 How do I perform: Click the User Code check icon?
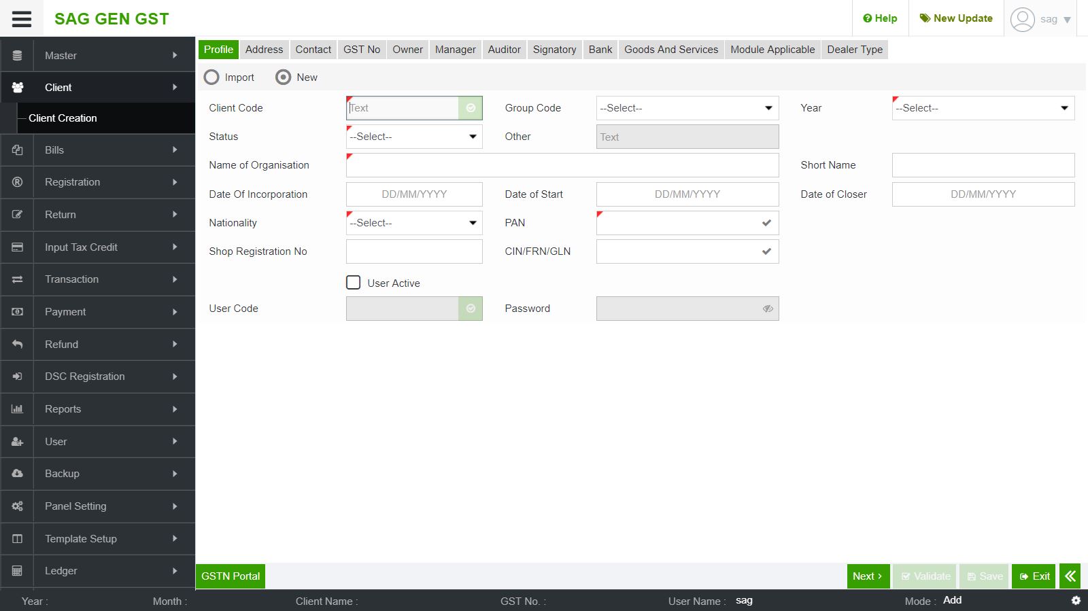coord(471,309)
